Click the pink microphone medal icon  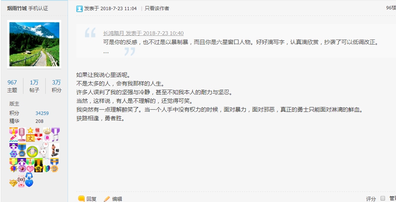pyautogui.click(x=22, y=135)
